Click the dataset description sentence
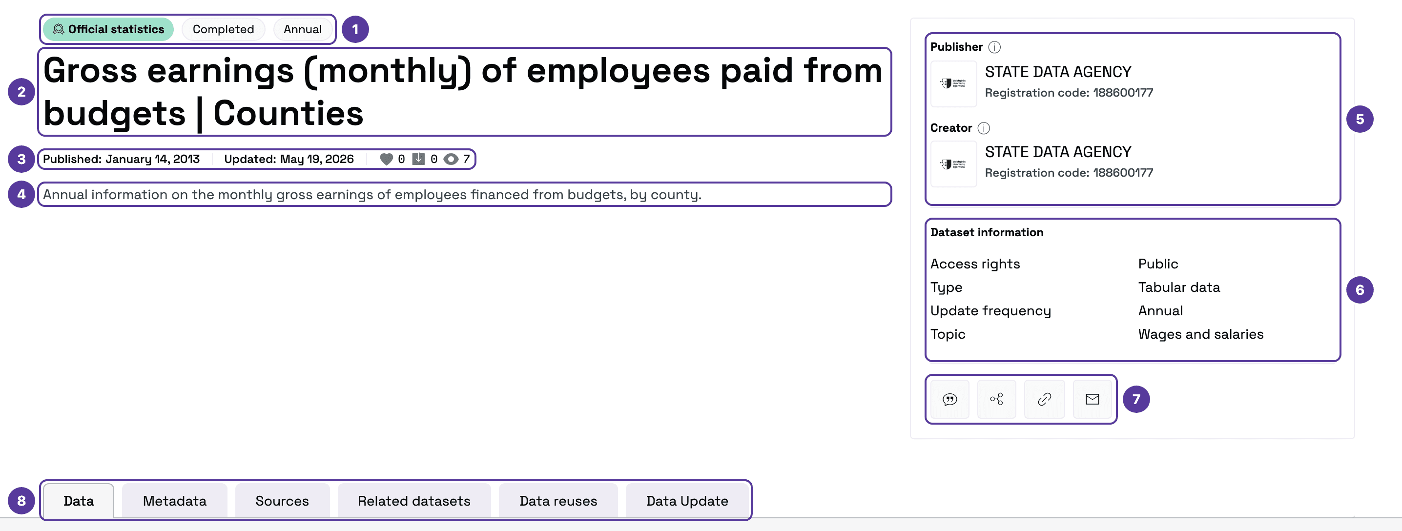1402x531 pixels. point(372,194)
